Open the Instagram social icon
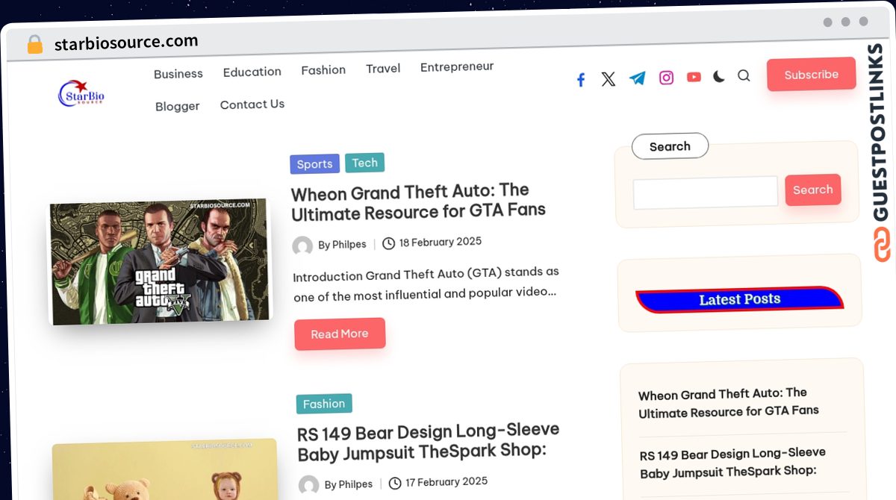Image resolution: width=896 pixels, height=500 pixels. pyautogui.click(x=666, y=78)
